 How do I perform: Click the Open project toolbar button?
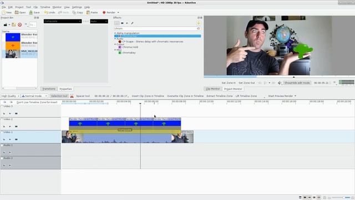20,12
